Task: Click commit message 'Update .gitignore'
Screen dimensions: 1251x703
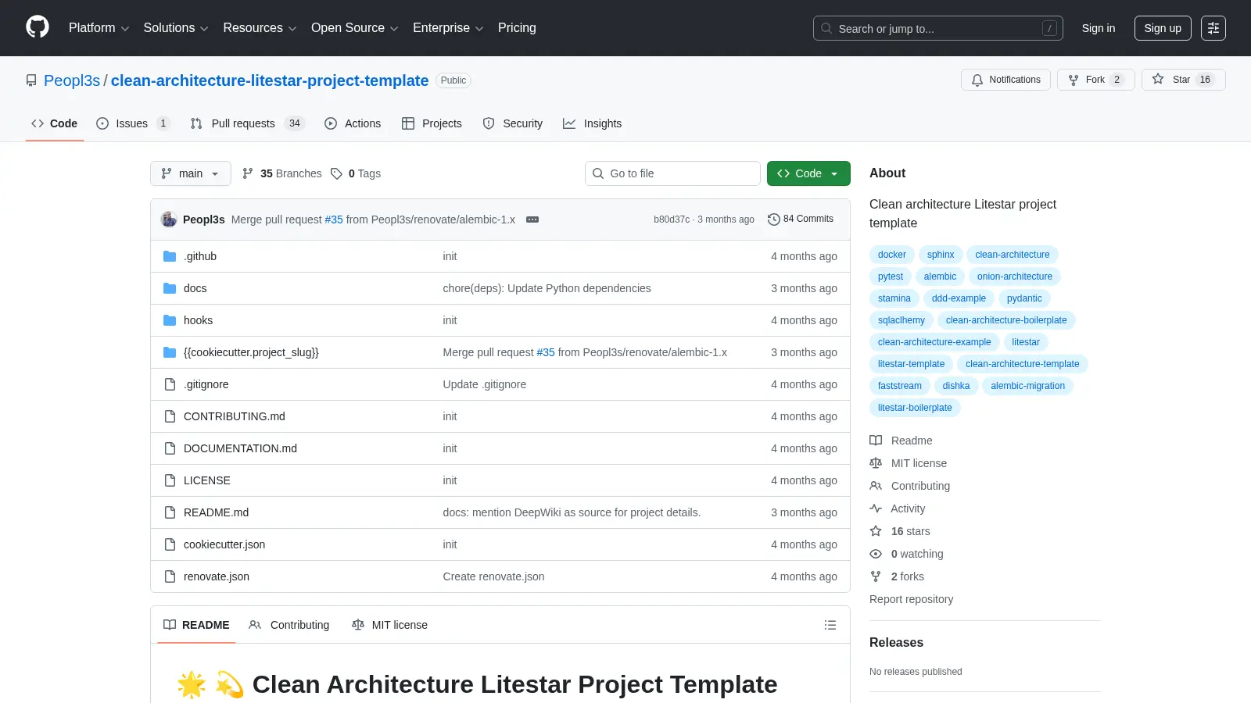Action: click(484, 384)
